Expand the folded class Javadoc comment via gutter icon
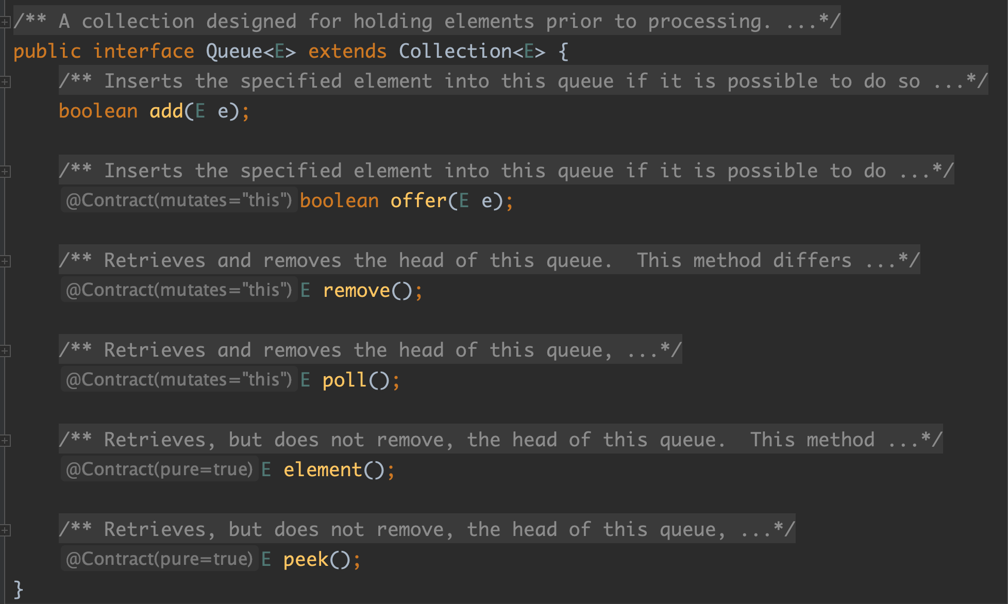This screenshot has width=1008, height=604. click(5, 22)
